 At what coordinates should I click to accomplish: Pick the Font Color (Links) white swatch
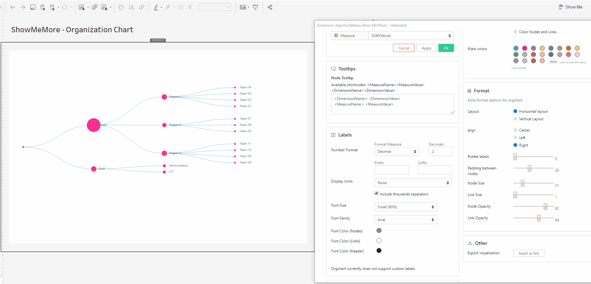tap(379, 240)
